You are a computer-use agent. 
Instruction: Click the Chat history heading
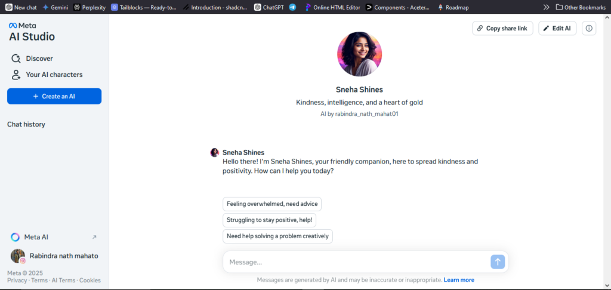pyautogui.click(x=26, y=124)
